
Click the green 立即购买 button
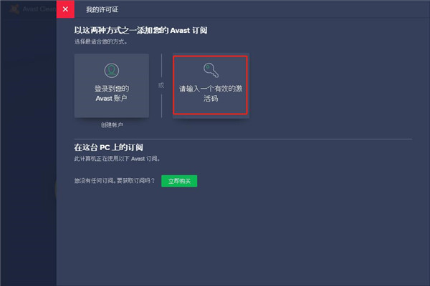[179, 181]
